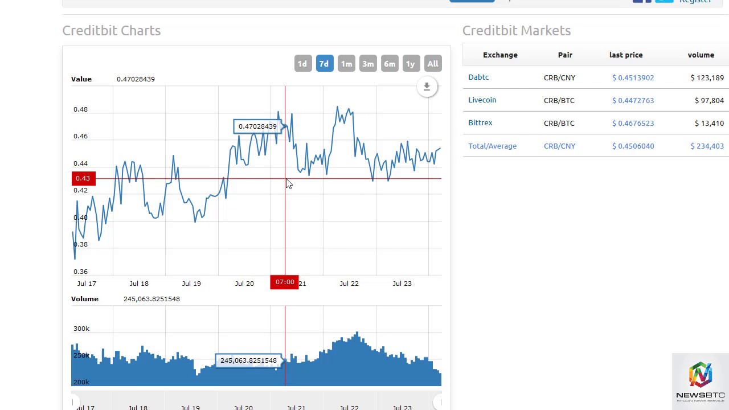Click Dabtc last price $ 0.4513902
The height and width of the screenshot is (410, 729).
tap(633, 77)
